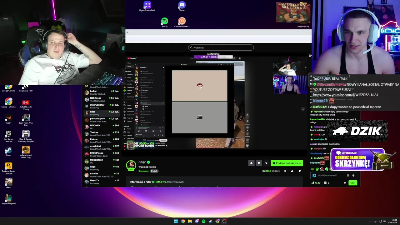Show hidden tray icons via the chevron
Screen dimensions: 400x225
tap(371, 221)
